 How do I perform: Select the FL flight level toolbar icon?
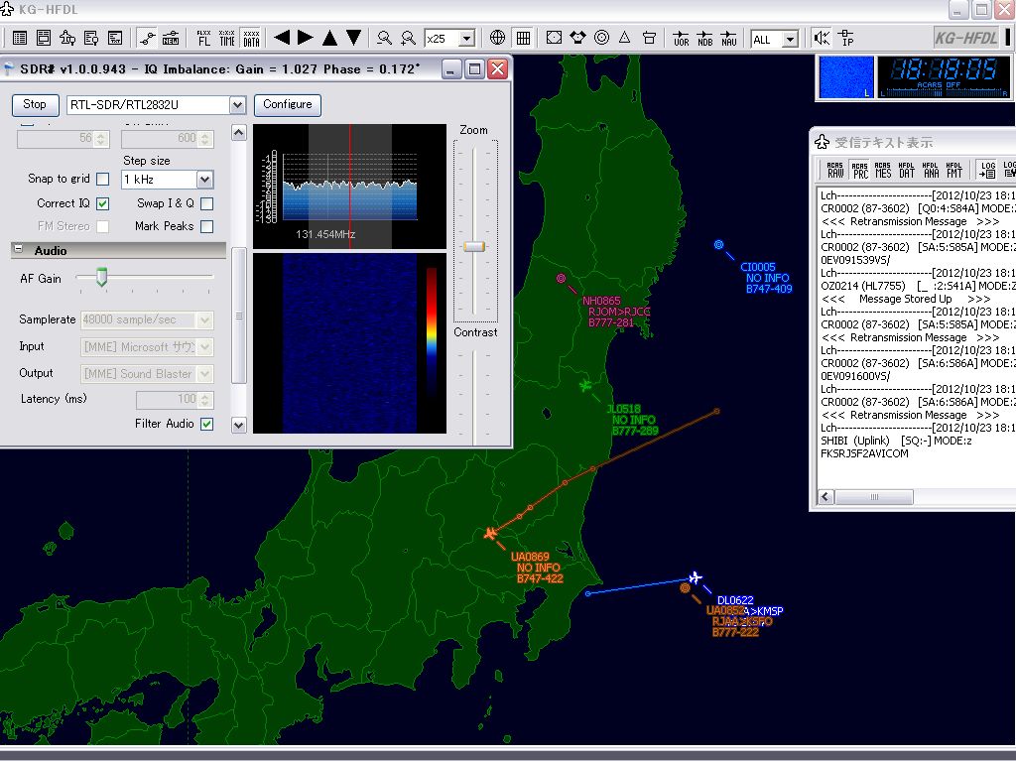click(203, 38)
